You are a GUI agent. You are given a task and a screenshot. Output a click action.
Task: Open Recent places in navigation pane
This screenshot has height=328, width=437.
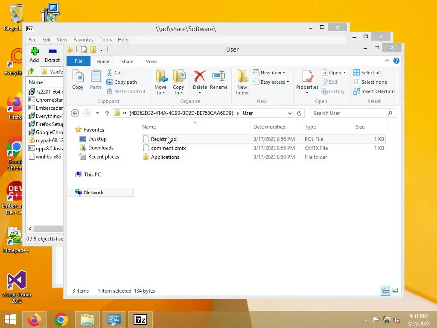[x=103, y=156]
